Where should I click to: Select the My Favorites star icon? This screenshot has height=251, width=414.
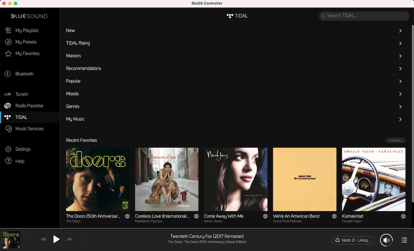(8, 54)
